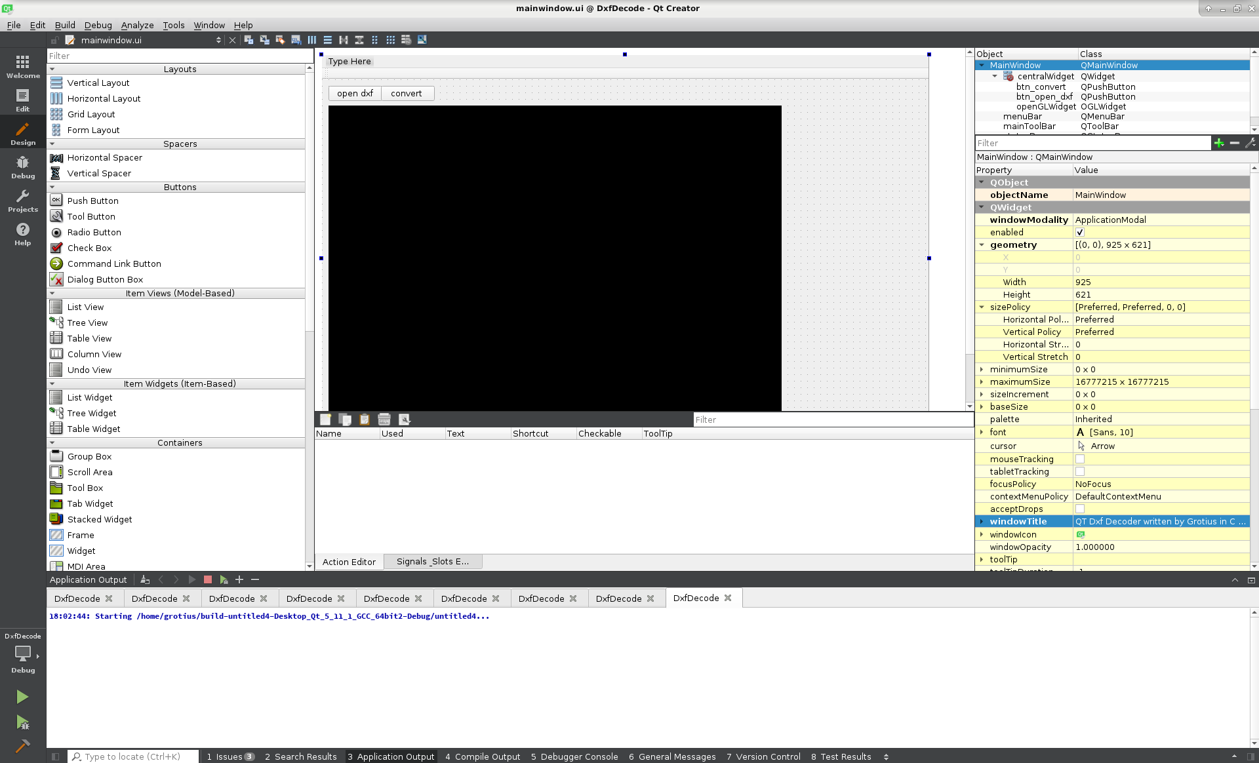Image resolution: width=1259 pixels, height=763 pixels.
Task: Expand the minimumSize property
Action: pos(982,369)
